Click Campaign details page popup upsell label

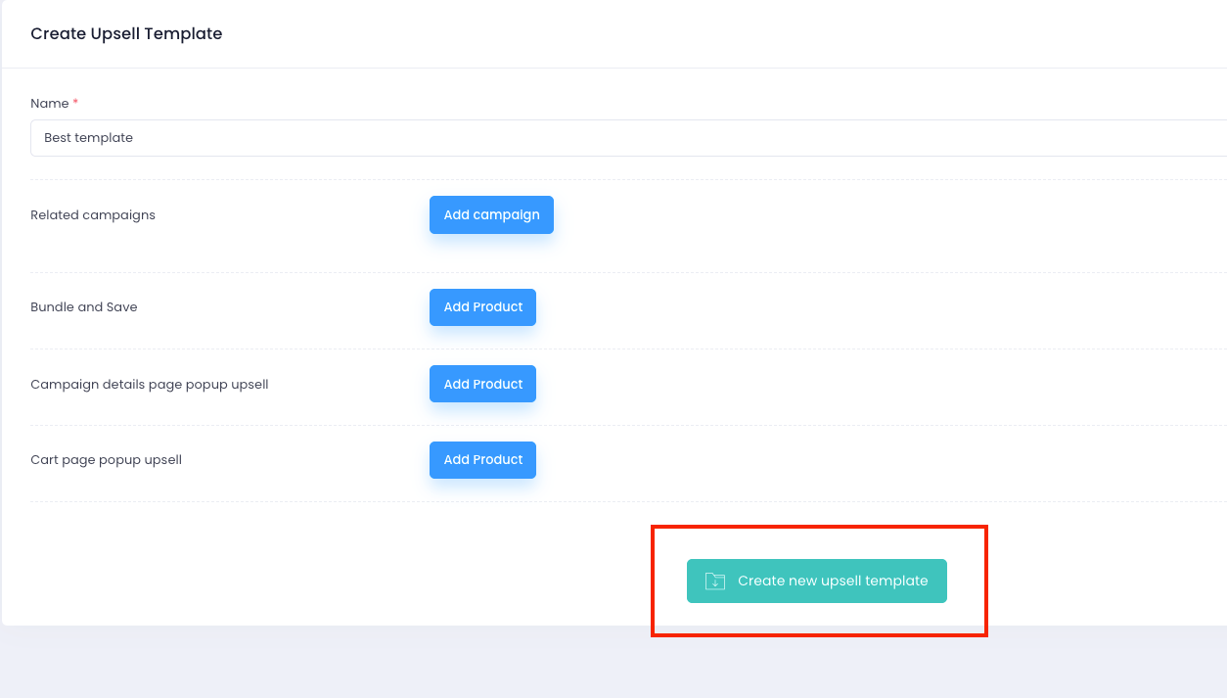(150, 384)
